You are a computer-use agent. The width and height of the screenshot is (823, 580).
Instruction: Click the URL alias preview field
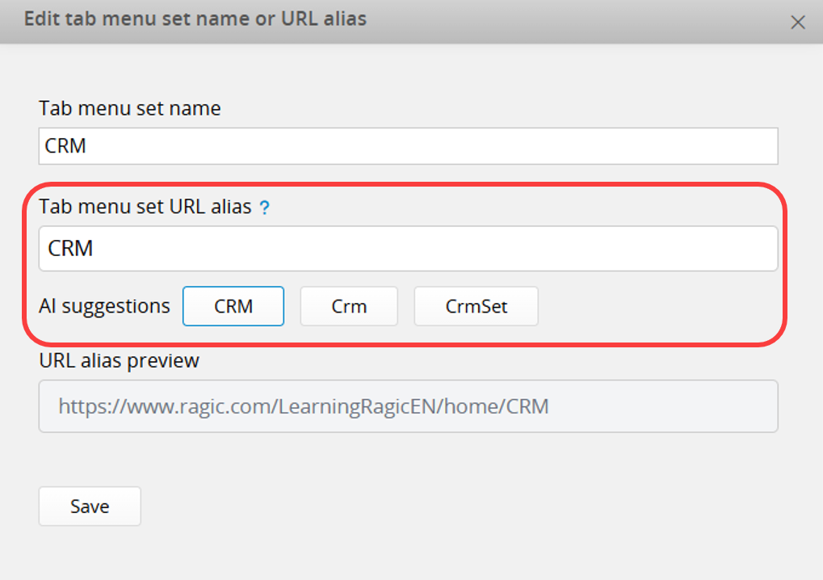(408, 406)
